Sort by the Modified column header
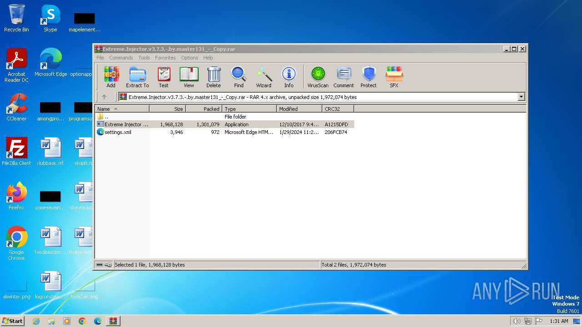 [x=299, y=109]
